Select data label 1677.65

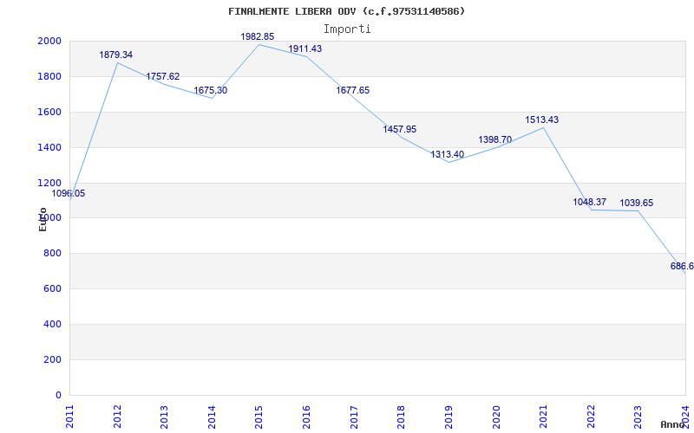click(x=353, y=90)
